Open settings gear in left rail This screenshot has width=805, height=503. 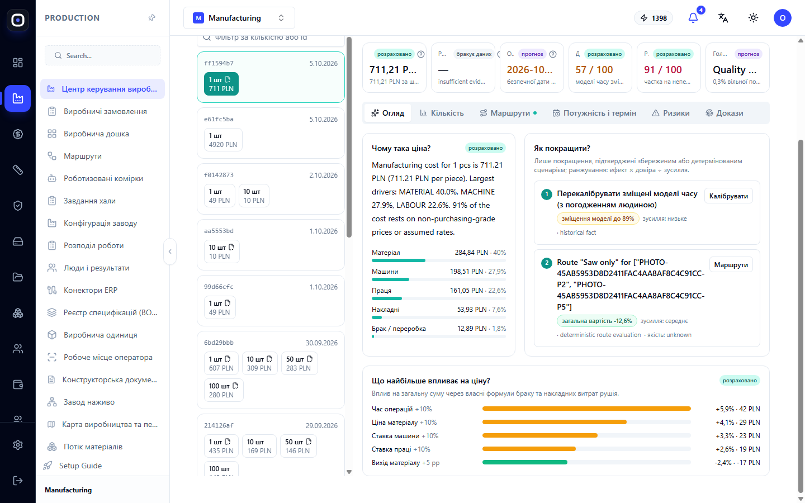[18, 445]
